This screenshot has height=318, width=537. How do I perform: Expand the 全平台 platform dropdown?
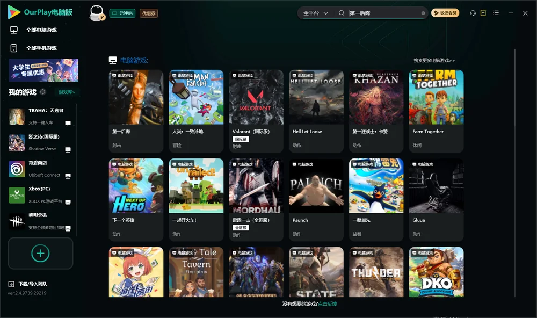(315, 13)
